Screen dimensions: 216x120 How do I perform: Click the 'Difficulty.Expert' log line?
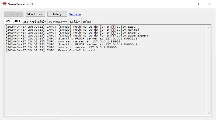pos(72,32)
